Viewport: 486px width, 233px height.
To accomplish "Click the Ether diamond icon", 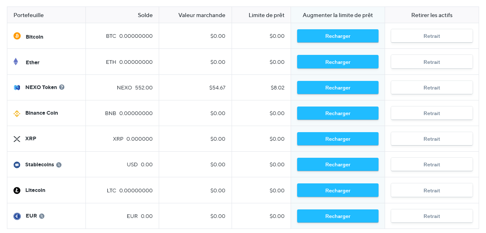I will coord(16,62).
